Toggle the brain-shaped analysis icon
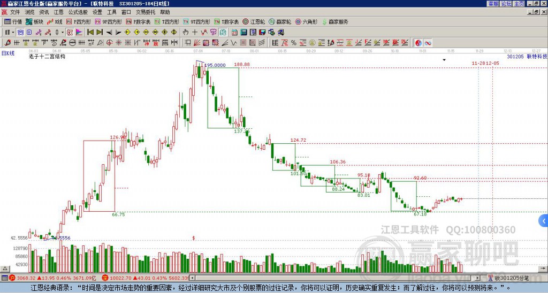This screenshot has width=548, height=293. (x=223, y=33)
